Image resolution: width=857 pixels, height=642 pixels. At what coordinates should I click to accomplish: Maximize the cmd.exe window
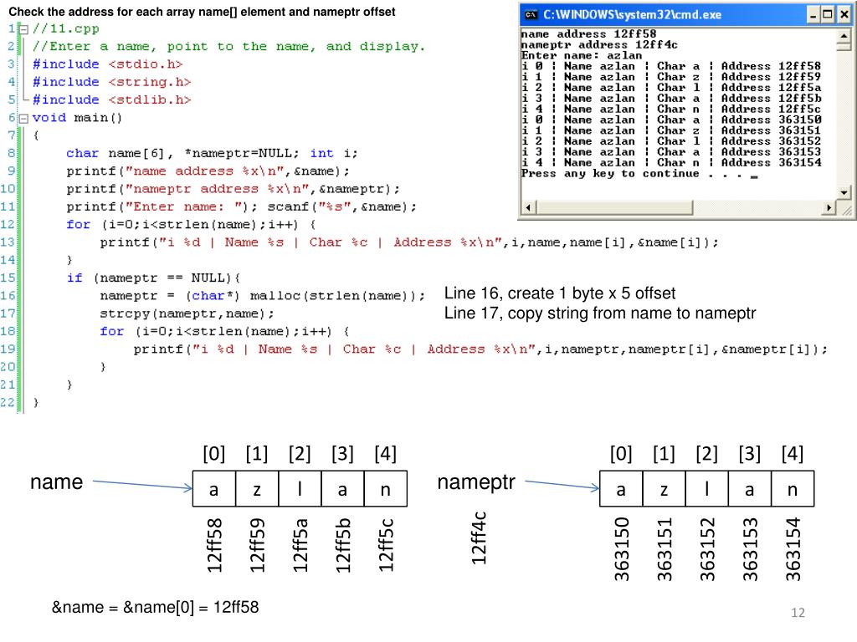828,15
